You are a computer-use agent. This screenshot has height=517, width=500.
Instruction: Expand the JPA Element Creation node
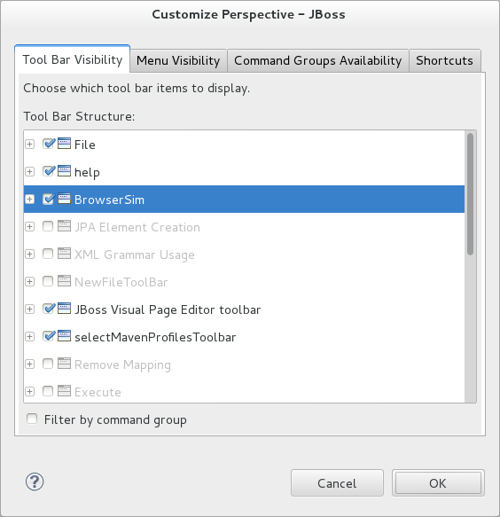29,226
